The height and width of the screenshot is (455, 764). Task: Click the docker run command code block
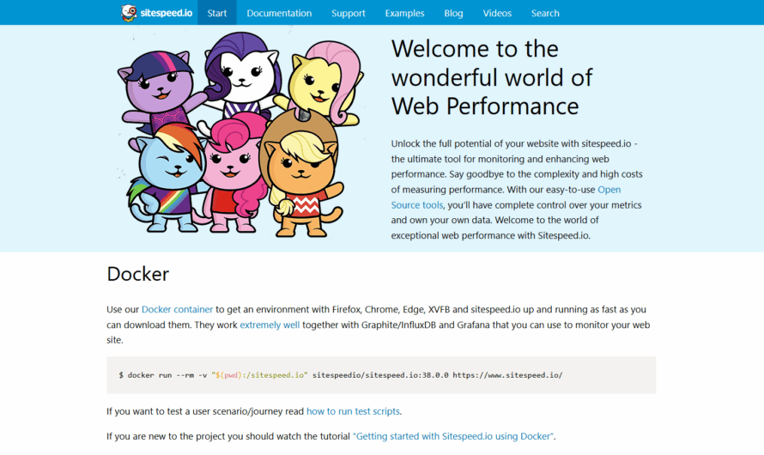coord(381,375)
